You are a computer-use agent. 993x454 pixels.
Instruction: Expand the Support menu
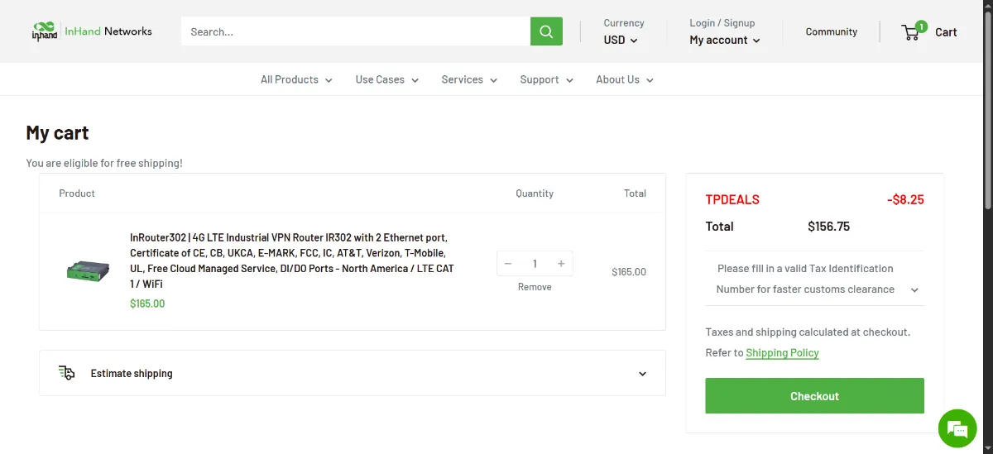pyautogui.click(x=546, y=79)
